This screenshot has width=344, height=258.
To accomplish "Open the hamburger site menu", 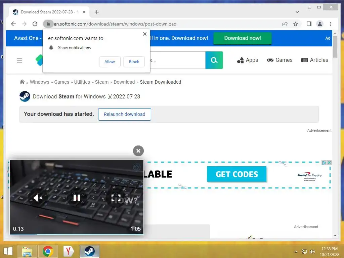I will coord(19,60).
